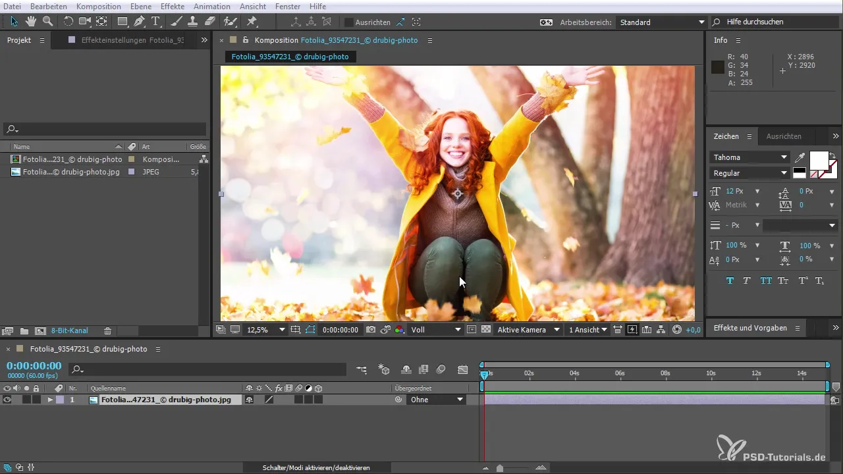
Task: Pick a color with the eyedropper
Action: (x=800, y=158)
